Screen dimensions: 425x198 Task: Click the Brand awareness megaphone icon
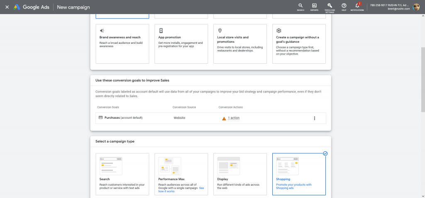(x=102, y=31)
